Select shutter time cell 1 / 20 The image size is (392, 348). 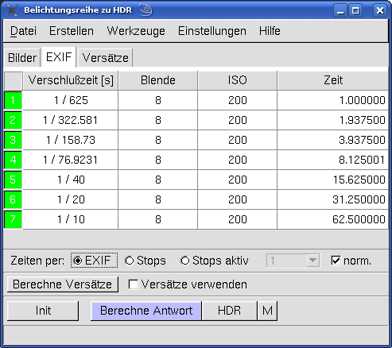coord(71,199)
